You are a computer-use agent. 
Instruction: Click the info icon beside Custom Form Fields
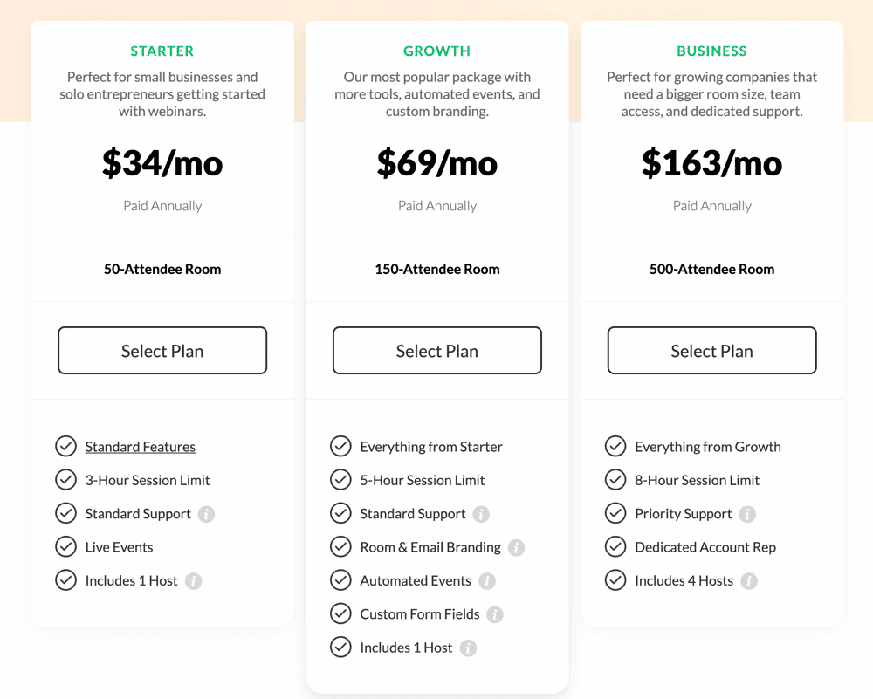497,613
